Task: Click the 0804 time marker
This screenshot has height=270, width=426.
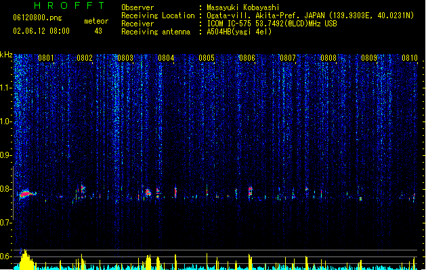Action: (166, 58)
